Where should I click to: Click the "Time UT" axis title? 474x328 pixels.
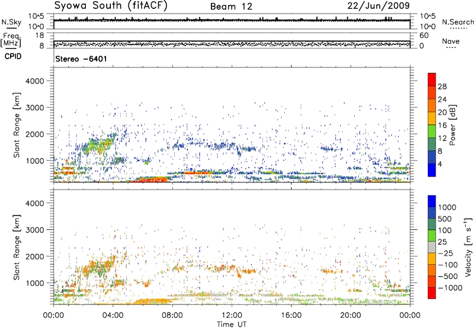click(x=232, y=324)
